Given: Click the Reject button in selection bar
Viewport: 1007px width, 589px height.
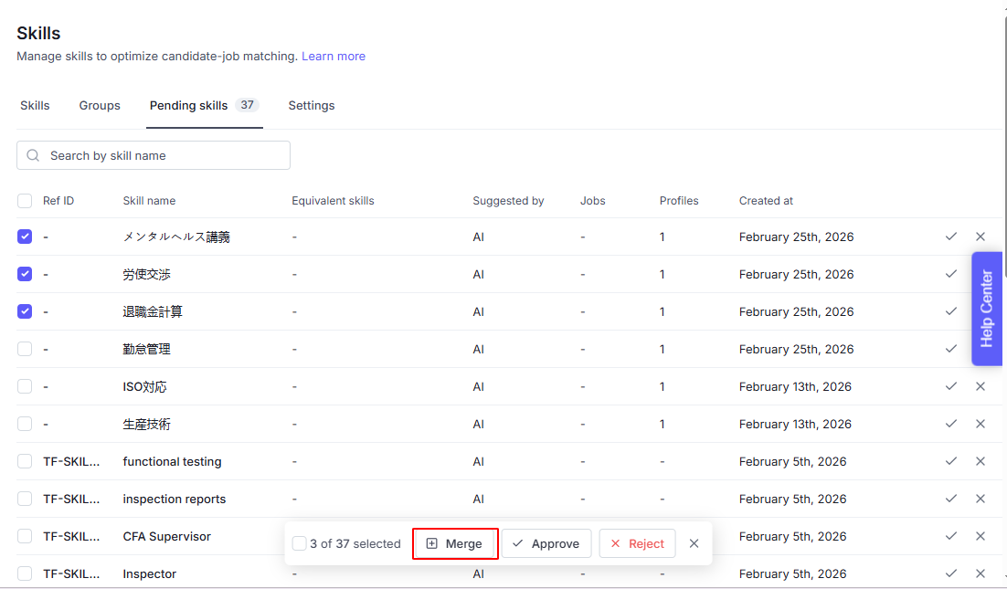Looking at the screenshot, I should tap(637, 543).
